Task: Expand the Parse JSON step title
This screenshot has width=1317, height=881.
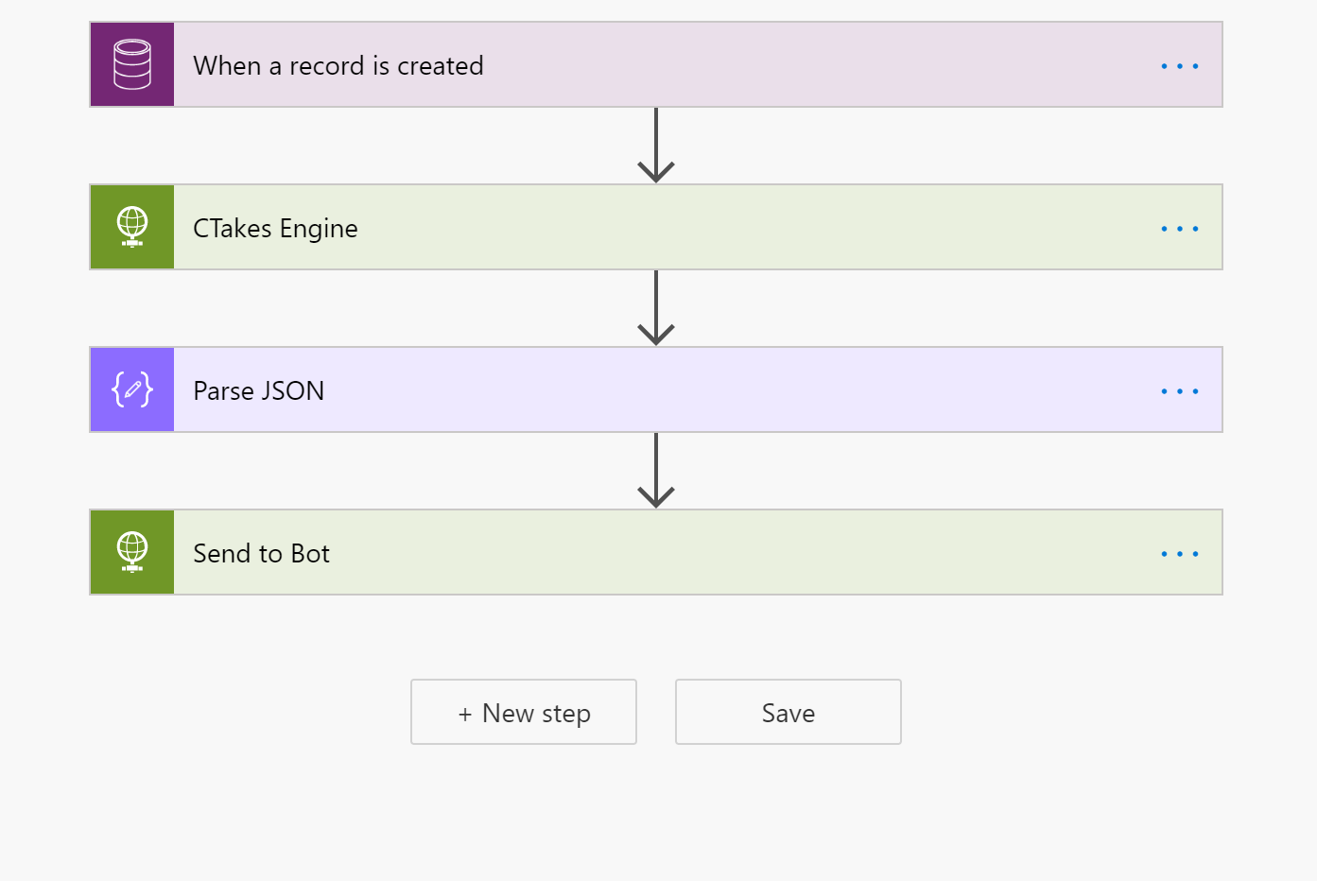Action: coord(258,391)
